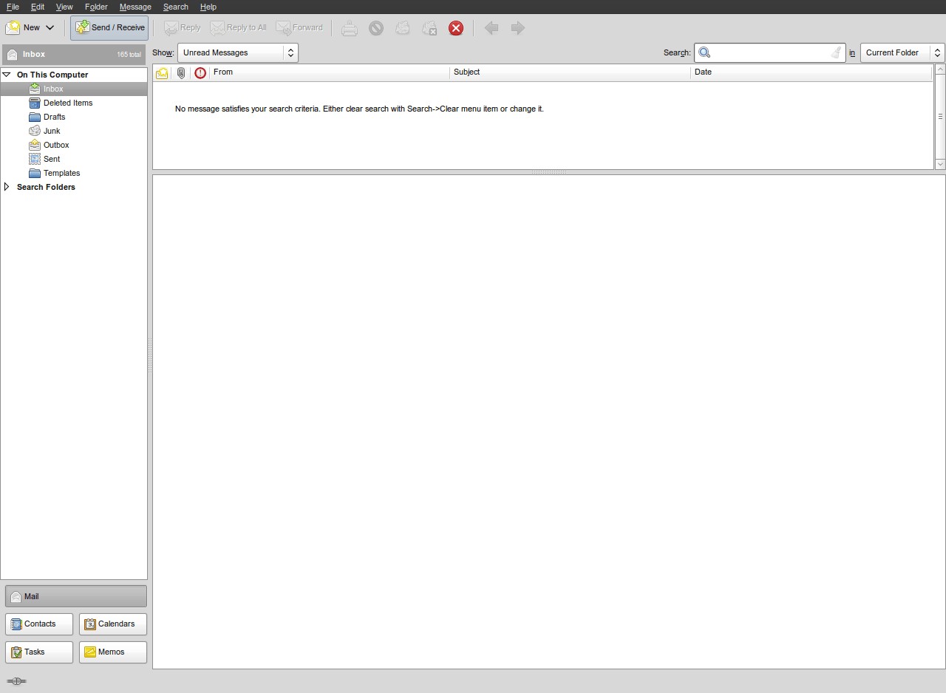Sort by the attachment paperclip column
This screenshot has height=693, width=946.
click(181, 72)
